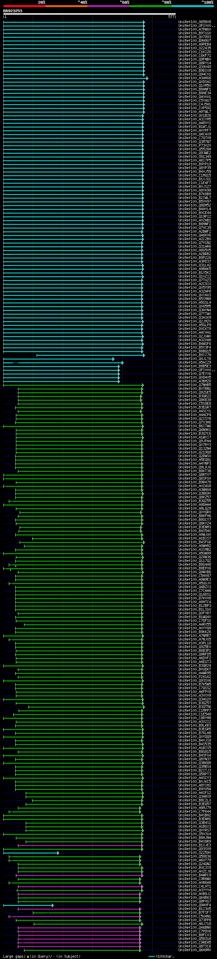Click the white query sequence ruler bar
This screenshot has width=217, height=959.
tap(90, 14)
